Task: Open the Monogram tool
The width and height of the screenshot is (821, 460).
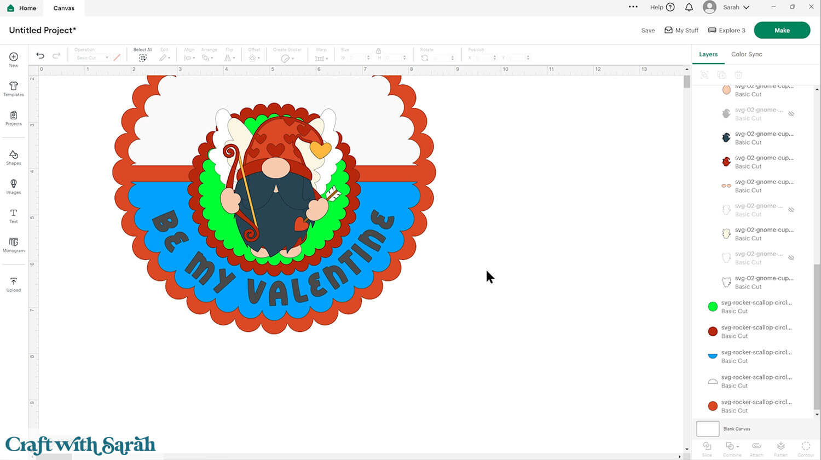Action: 14,244
